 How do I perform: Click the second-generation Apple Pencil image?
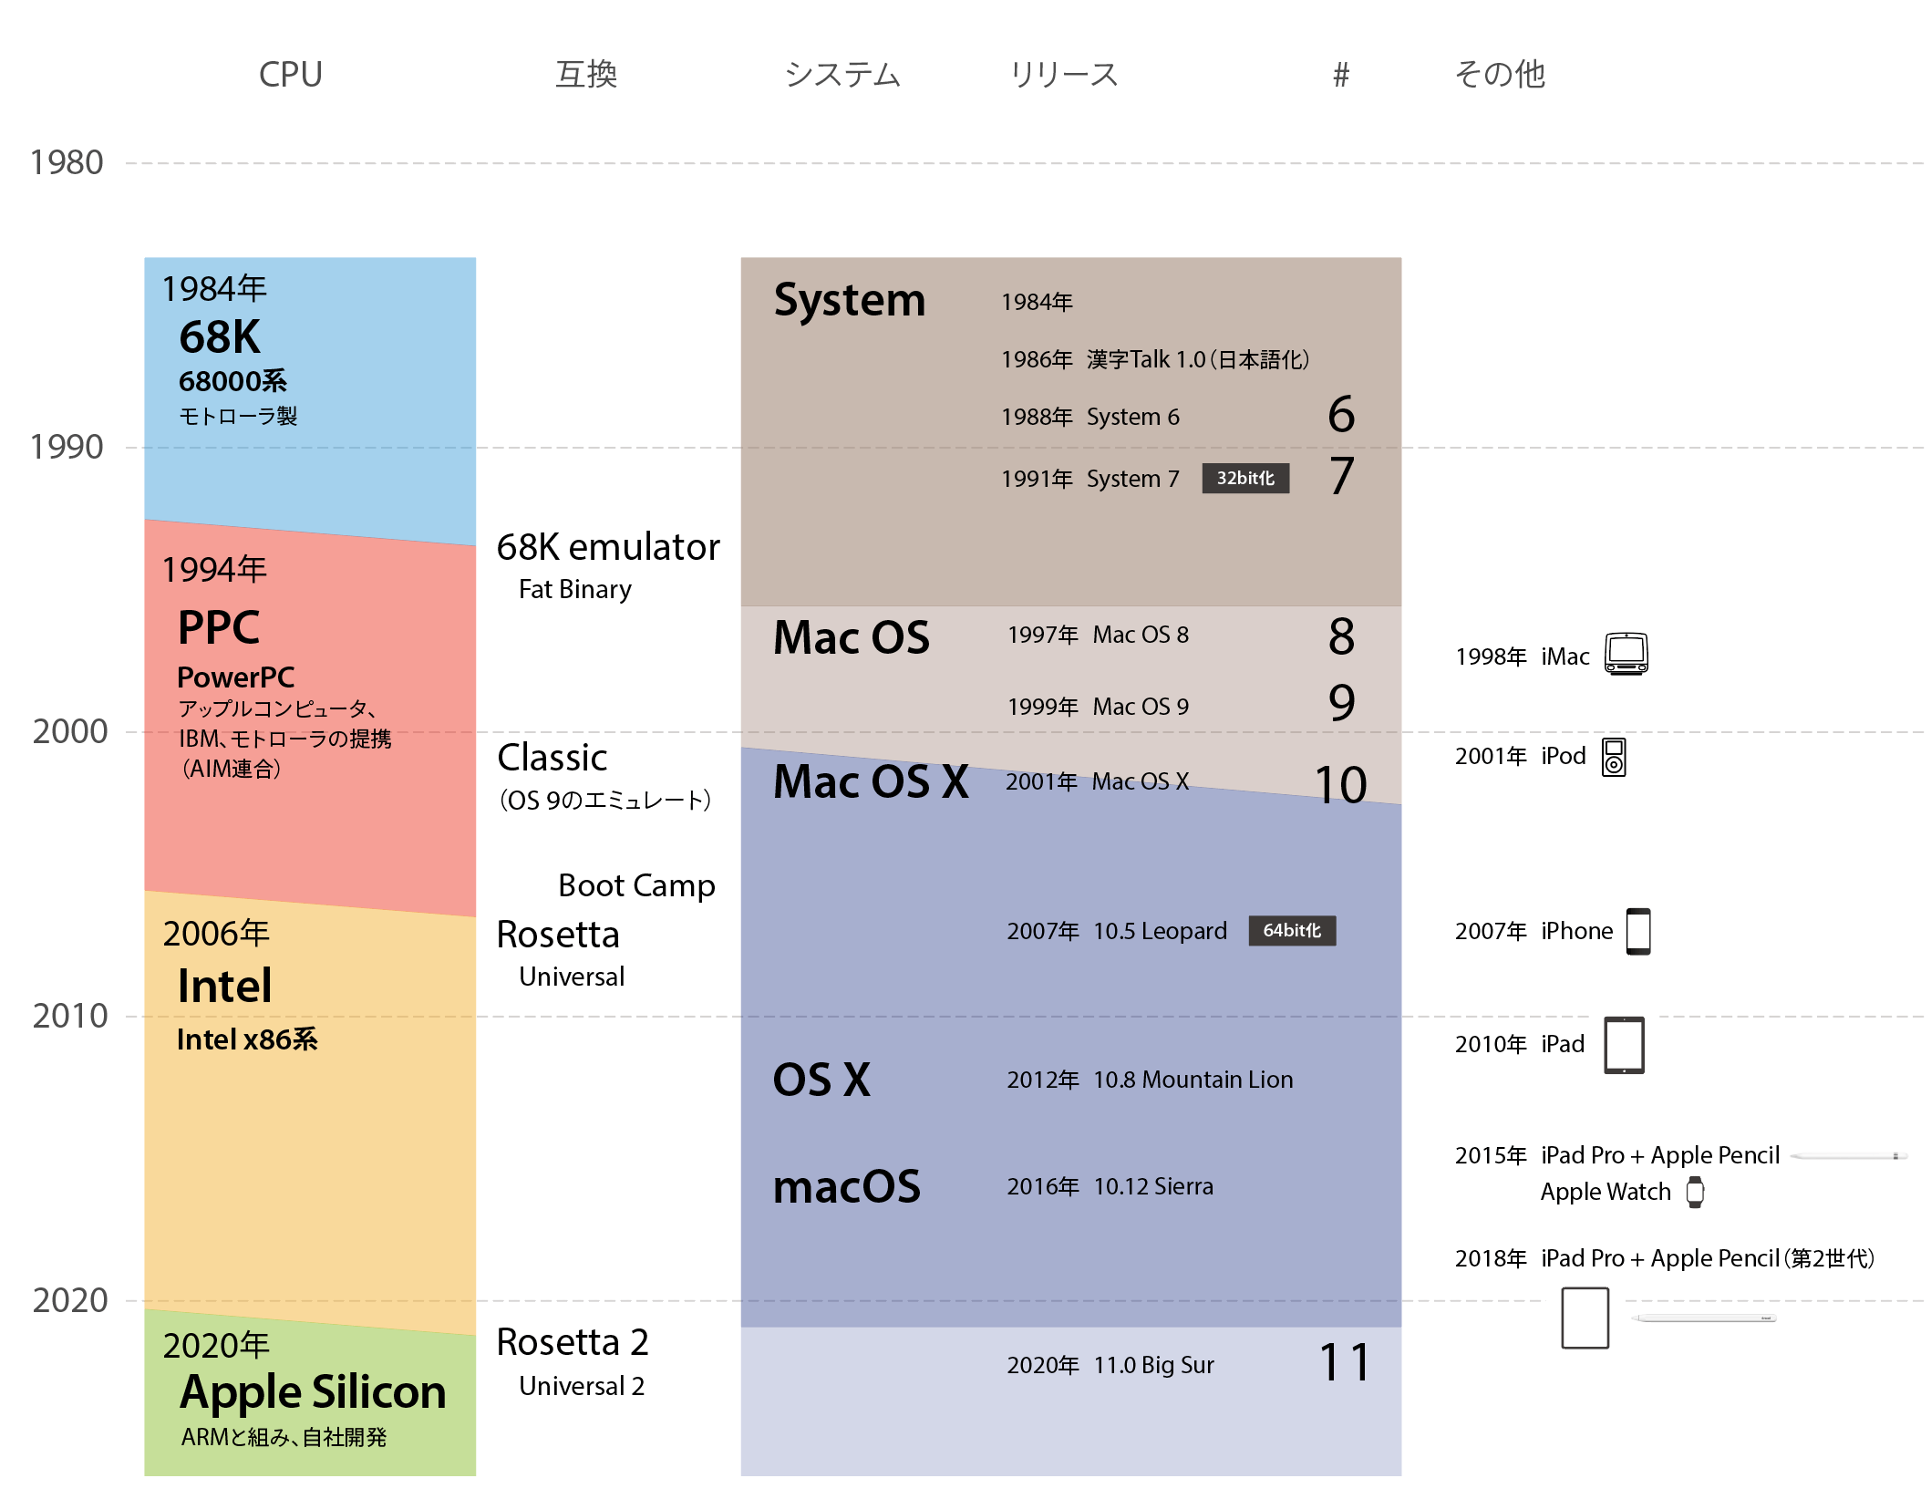pyautogui.click(x=1704, y=1318)
